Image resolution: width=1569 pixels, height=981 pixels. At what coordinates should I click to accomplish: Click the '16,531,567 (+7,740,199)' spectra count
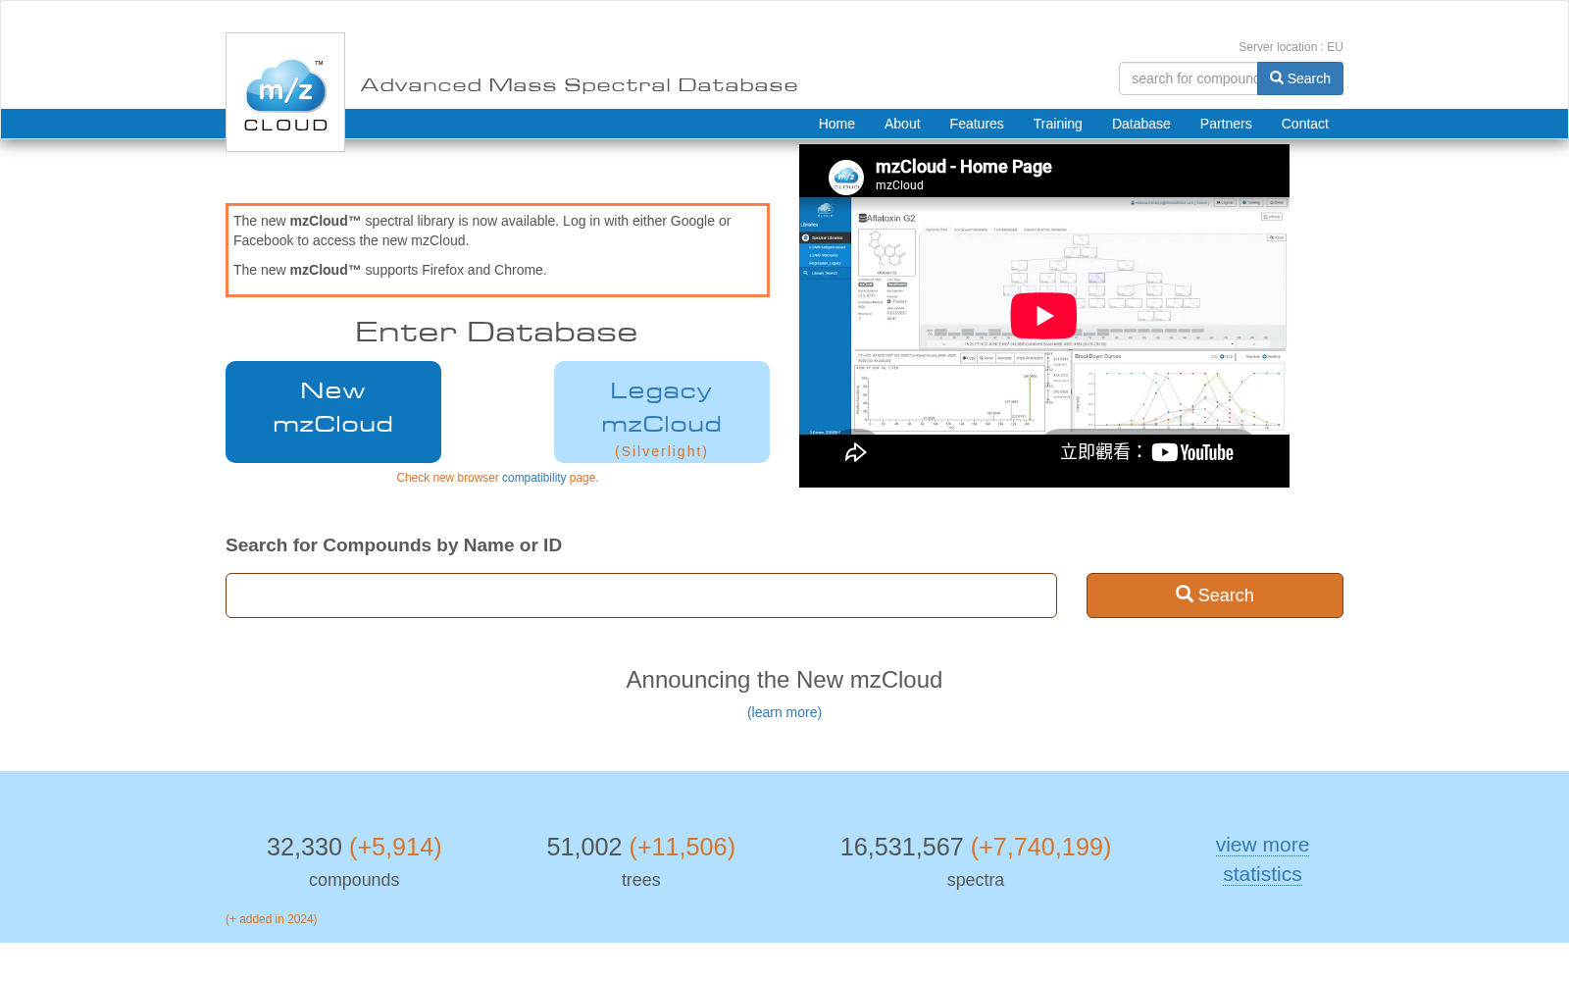[976, 847]
